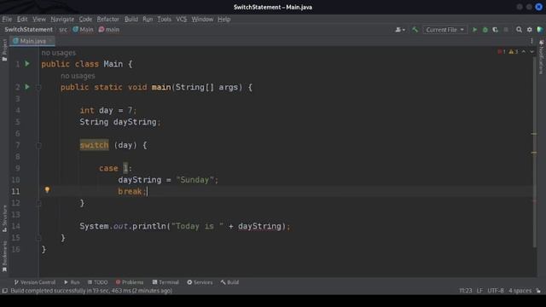Run with coverage shield icon
The image size is (546, 307).
click(x=495, y=30)
